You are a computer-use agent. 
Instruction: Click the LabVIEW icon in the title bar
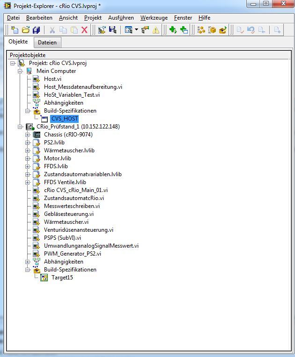point(7,6)
